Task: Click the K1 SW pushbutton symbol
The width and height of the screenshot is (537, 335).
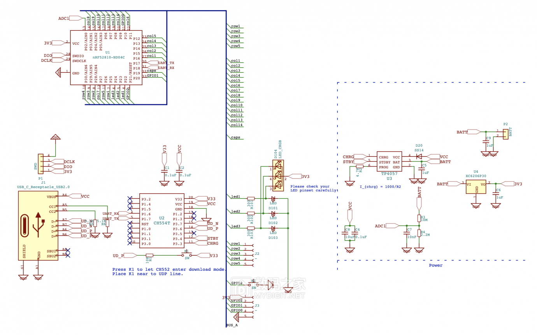Action: pos(187,255)
